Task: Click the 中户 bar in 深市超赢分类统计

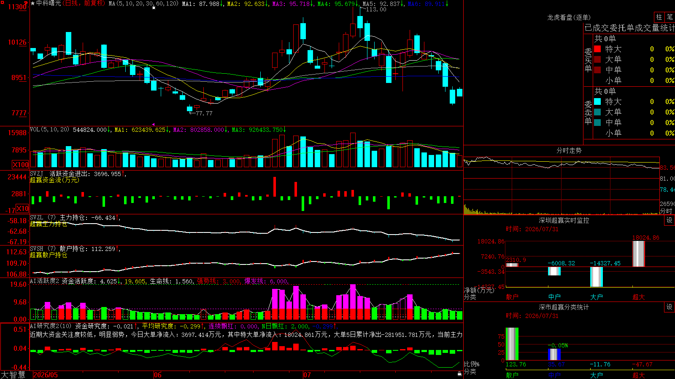Action: 554,355
